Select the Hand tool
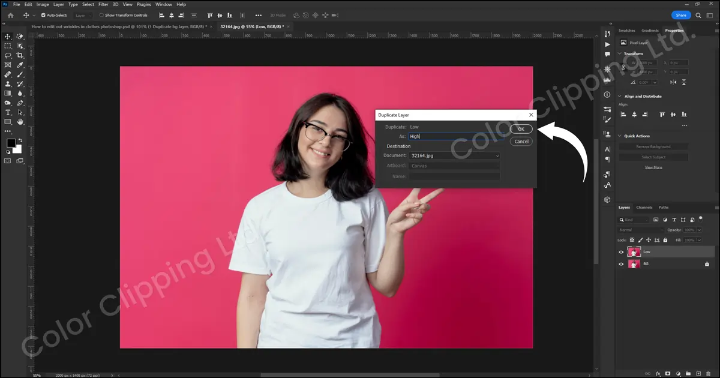Screen dimensions: 720x378 [20, 122]
